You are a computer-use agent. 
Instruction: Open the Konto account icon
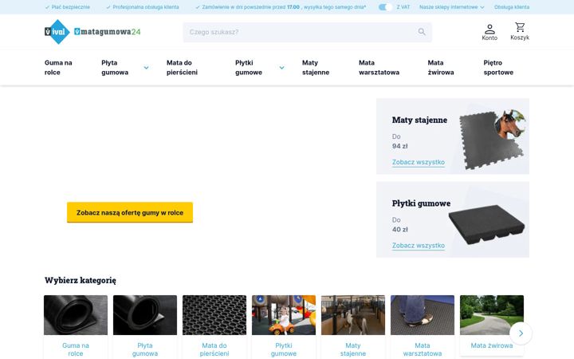point(489,32)
